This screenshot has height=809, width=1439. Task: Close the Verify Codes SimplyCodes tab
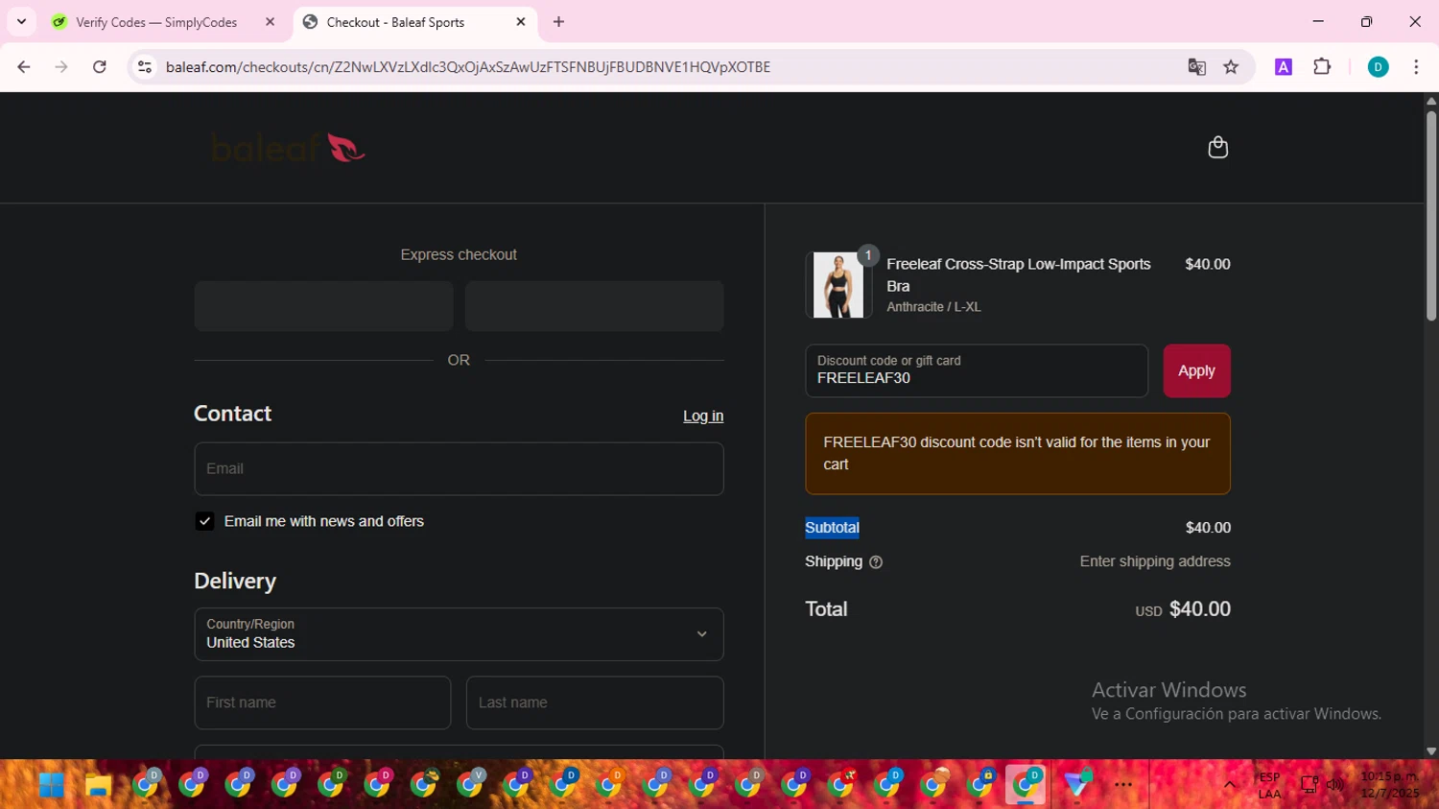tap(271, 22)
